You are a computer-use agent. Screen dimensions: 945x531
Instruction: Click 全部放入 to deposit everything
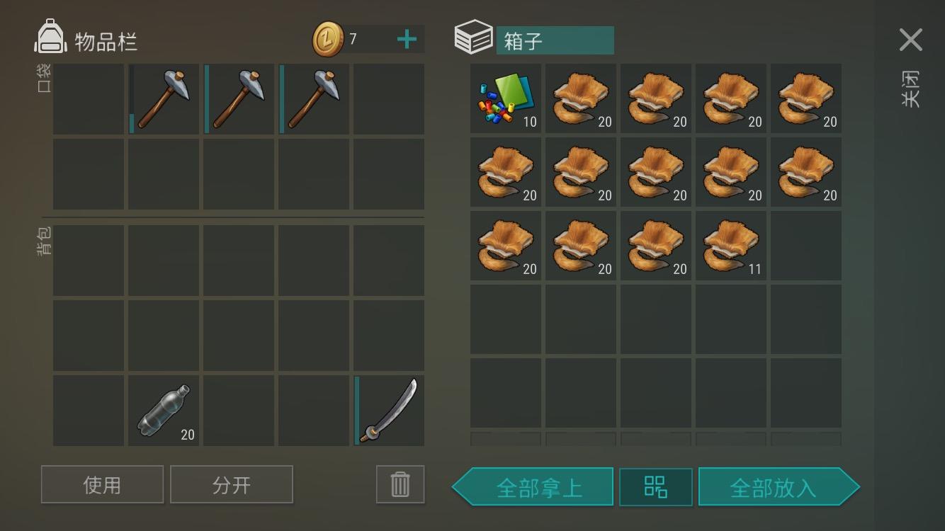point(779,487)
